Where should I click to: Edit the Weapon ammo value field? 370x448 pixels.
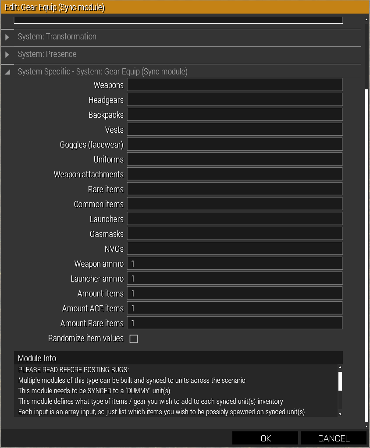(235, 264)
